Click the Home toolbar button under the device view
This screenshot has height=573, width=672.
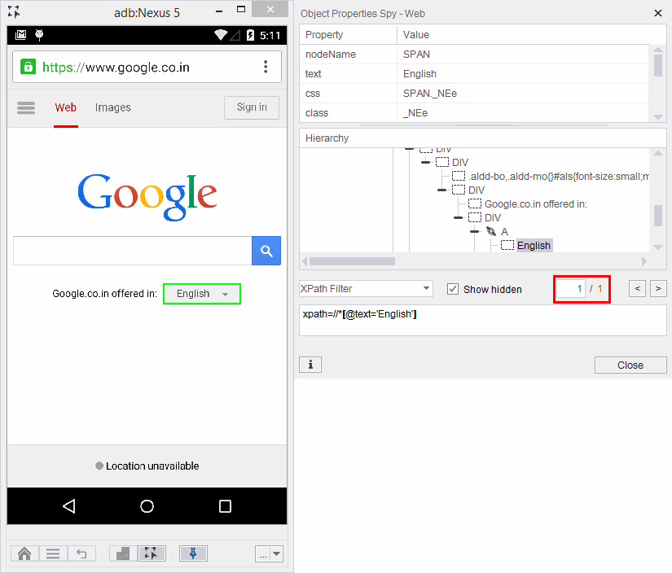24,553
